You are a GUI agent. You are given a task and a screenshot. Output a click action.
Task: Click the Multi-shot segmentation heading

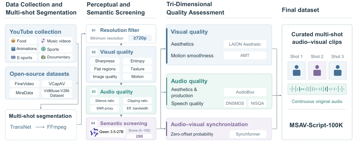(40, 116)
